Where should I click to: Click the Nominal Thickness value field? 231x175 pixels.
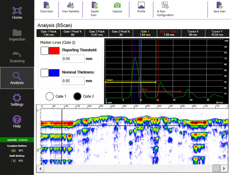pos(73,81)
